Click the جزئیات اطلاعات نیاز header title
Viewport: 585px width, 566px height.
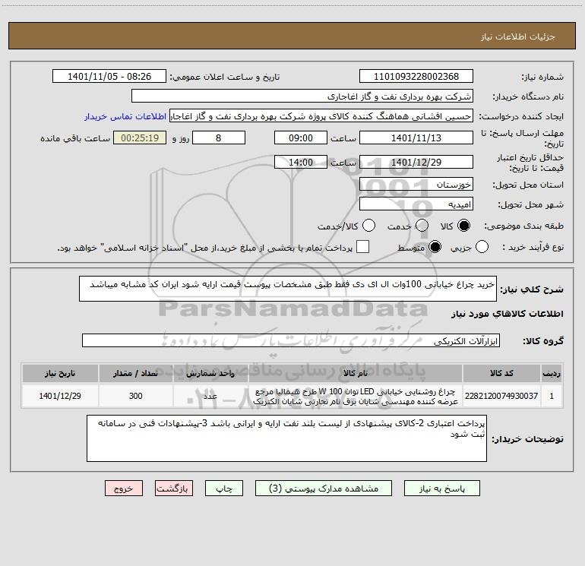(517, 36)
